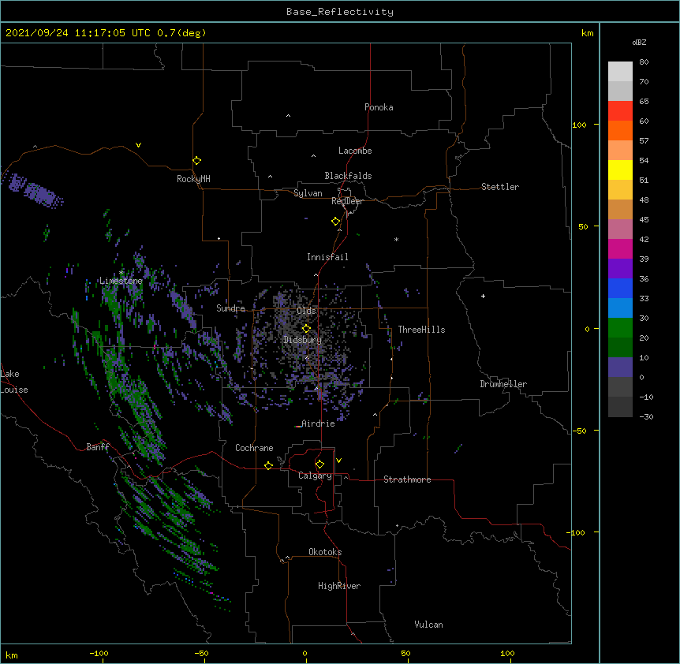Click the Ponoka city label

(379, 107)
